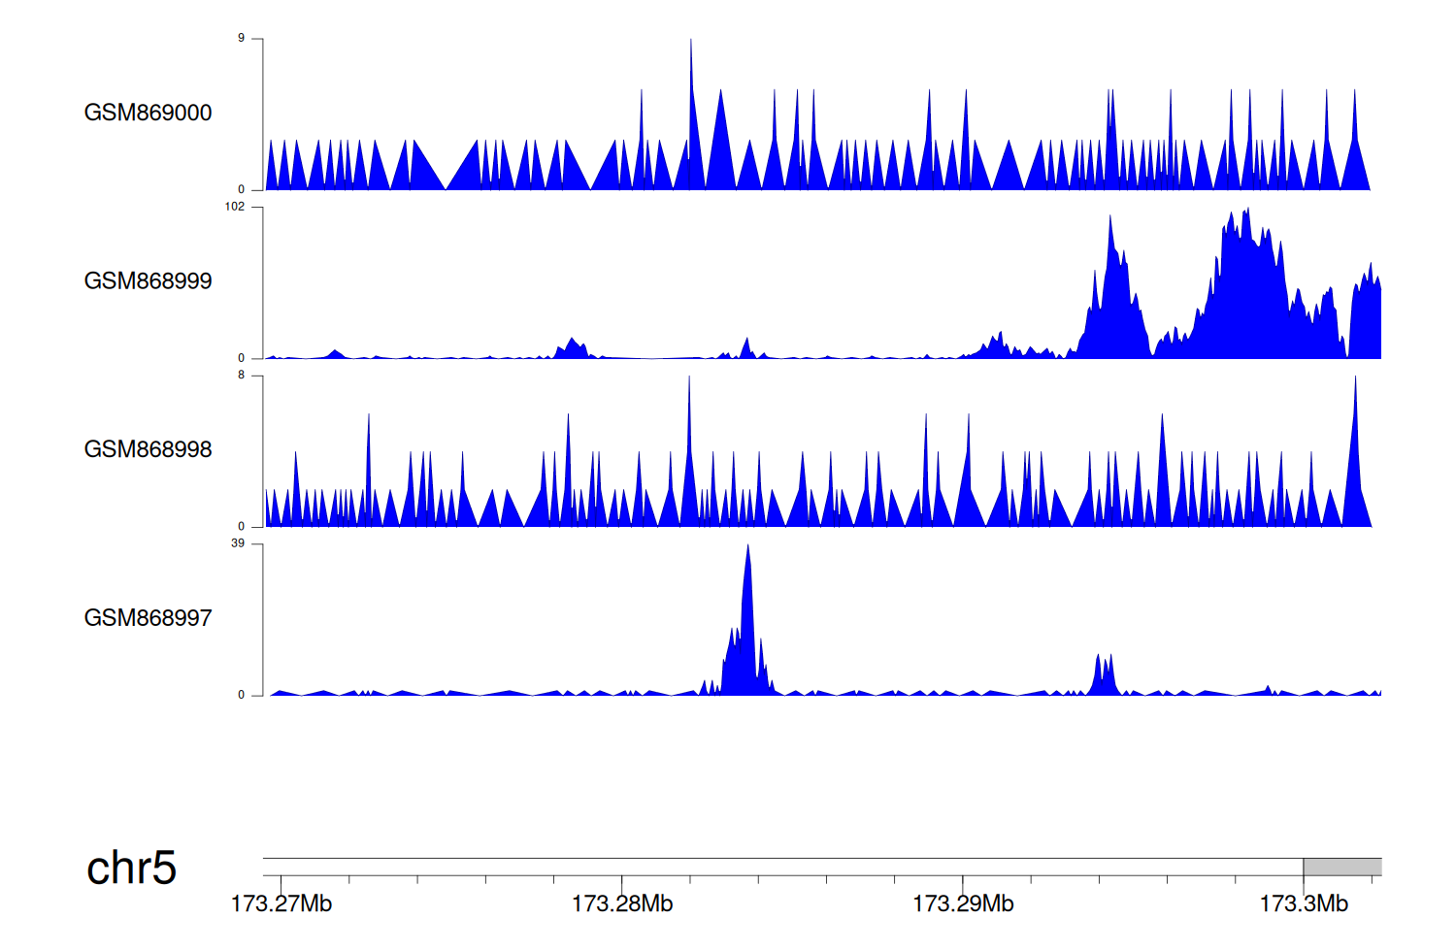Click the chr5 chromosome label
Viewport: 1456px width, 951px height.
(x=131, y=868)
